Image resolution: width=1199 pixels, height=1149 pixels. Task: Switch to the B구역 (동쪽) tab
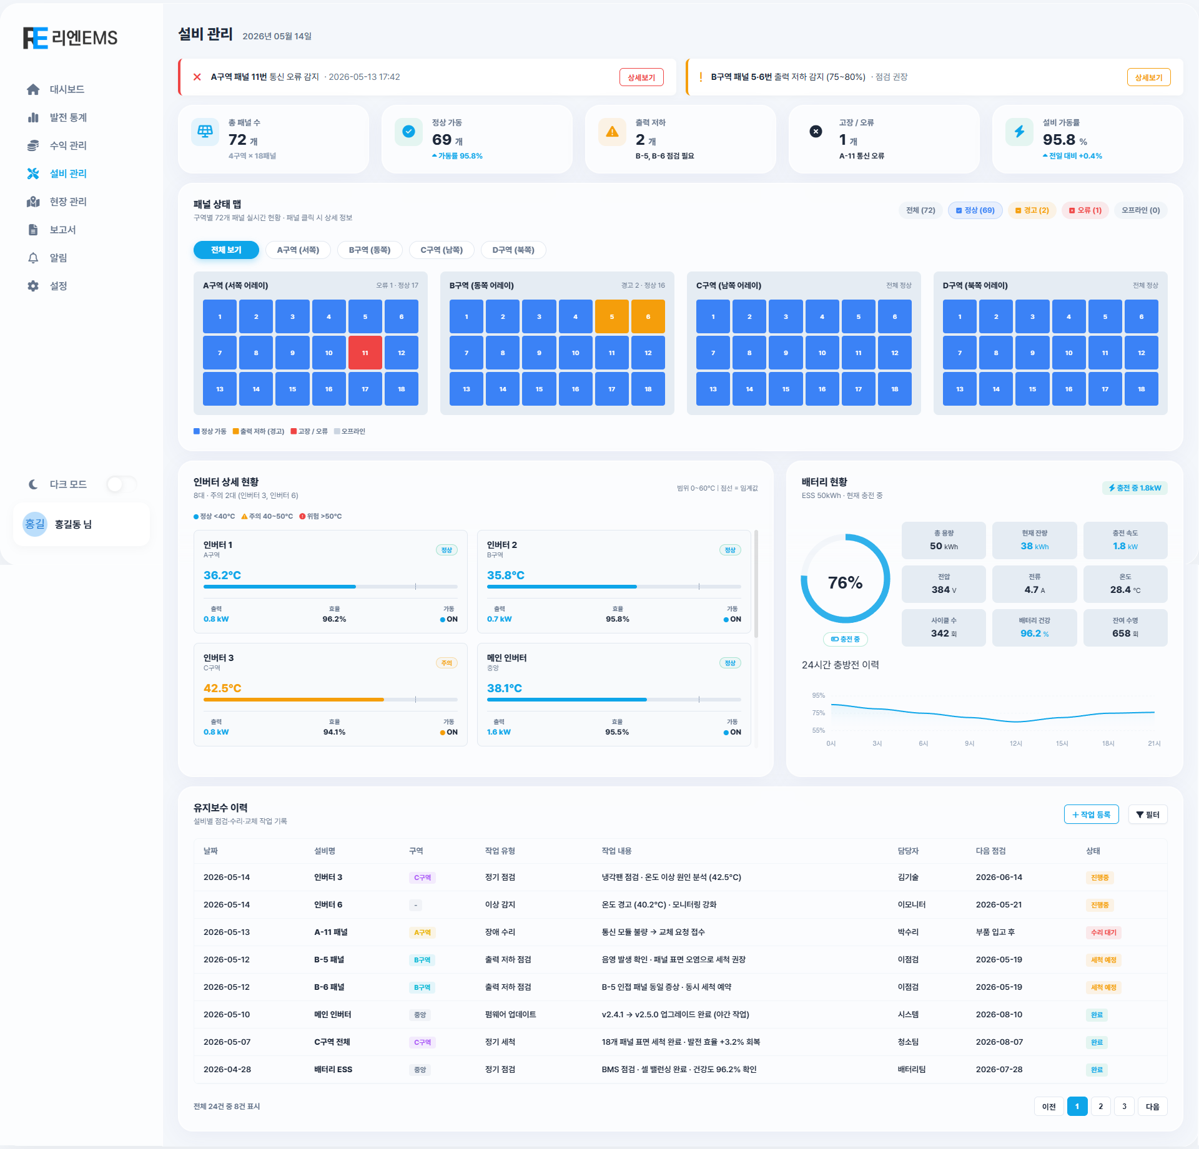[370, 250]
